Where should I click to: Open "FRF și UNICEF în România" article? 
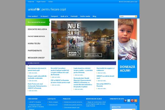(x=60, y=81)
